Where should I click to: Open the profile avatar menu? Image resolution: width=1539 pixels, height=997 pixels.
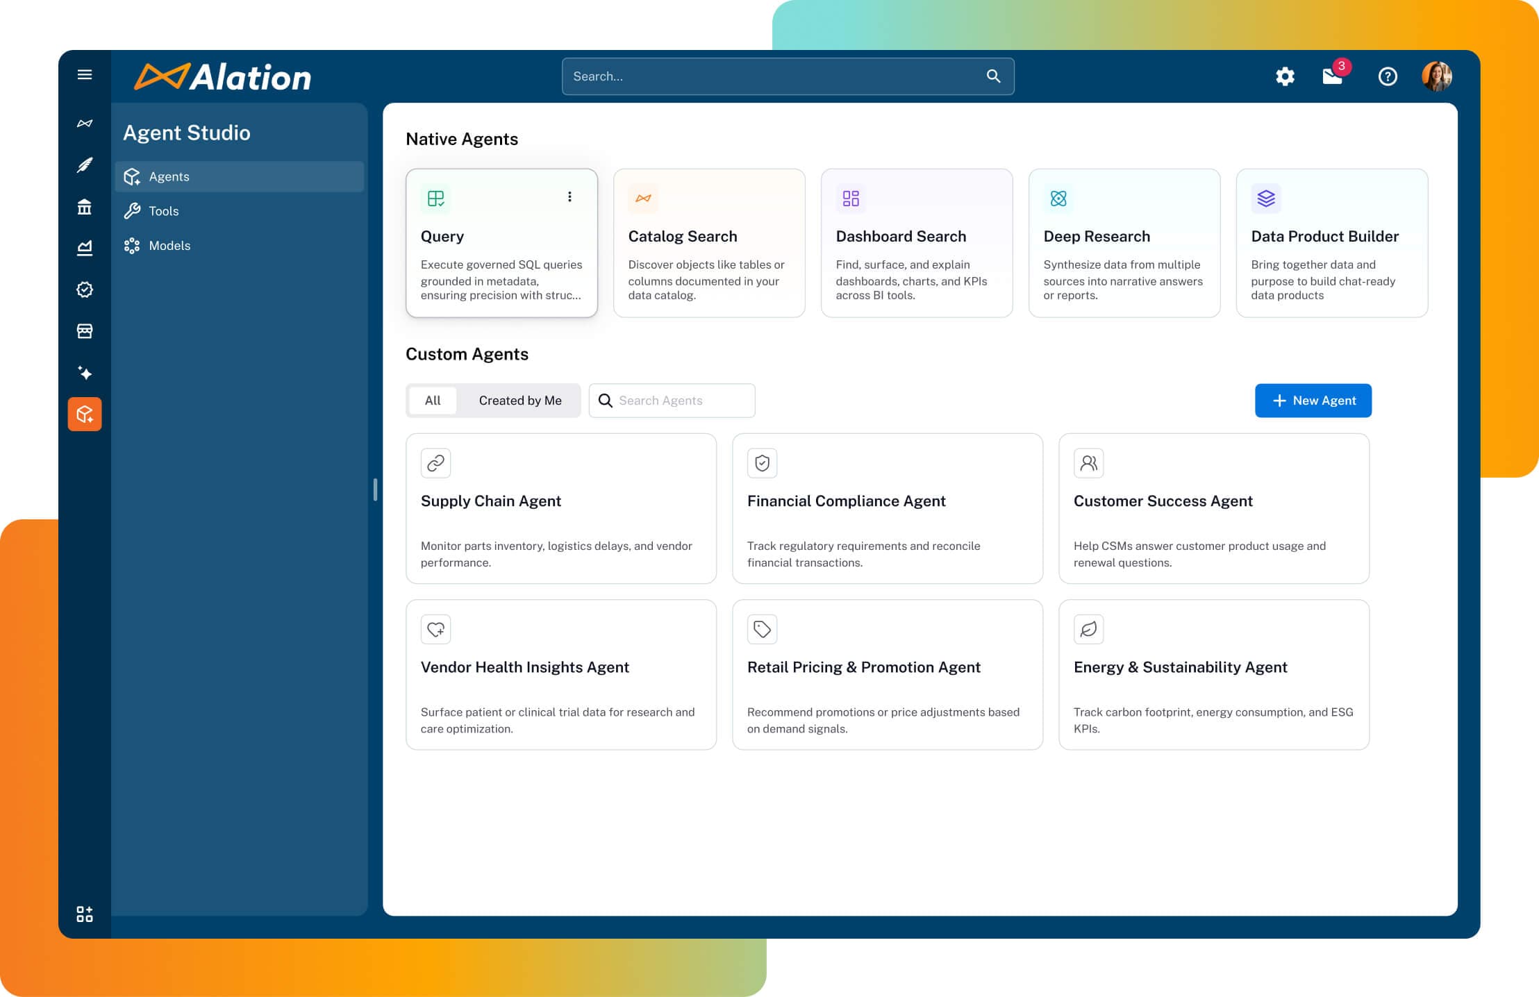click(1437, 76)
